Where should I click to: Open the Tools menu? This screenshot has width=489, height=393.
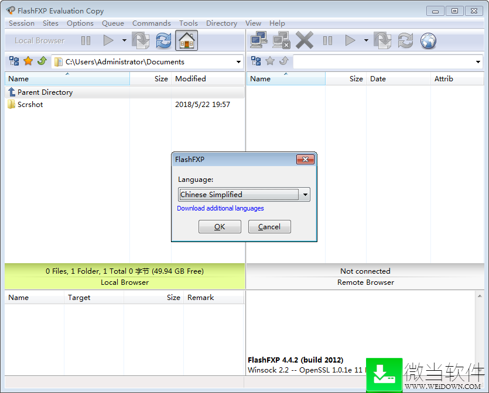(189, 23)
